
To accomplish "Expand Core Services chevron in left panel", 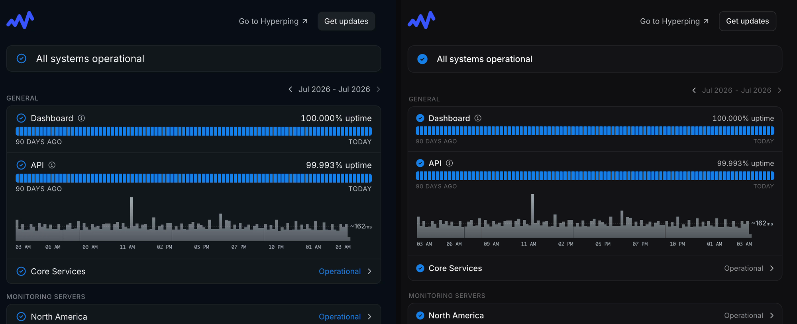I will pyautogui.click(x=369, y=271).
